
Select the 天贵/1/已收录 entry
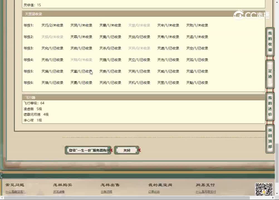(x=110, y=71)
